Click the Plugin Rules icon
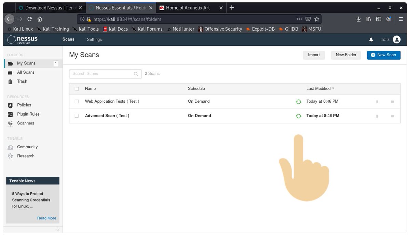This screenshot has width=410, height=236. (10, 114)
